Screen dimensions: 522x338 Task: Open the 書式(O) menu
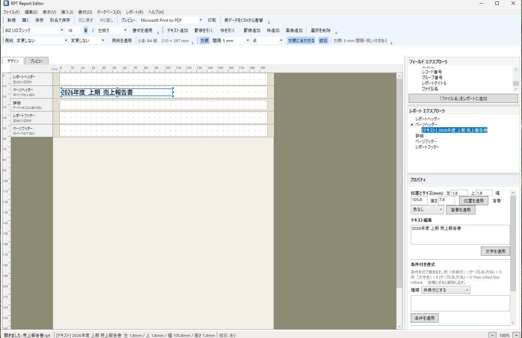(85, 12)
